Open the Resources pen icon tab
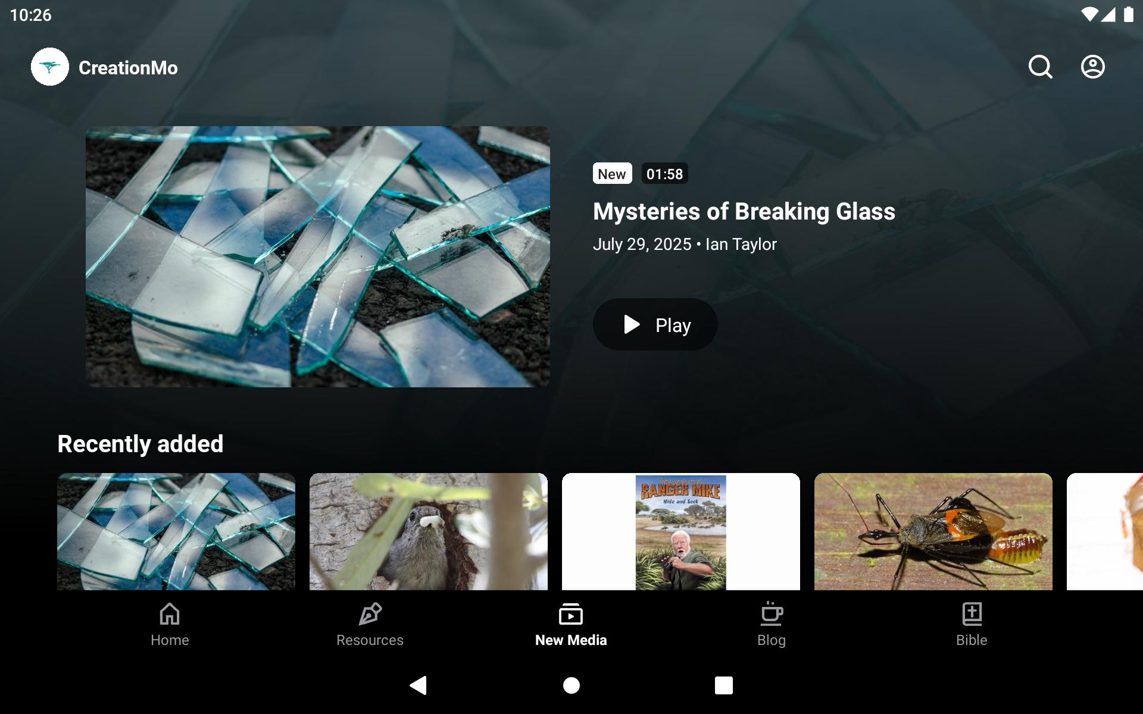1143x714 pixels. [370, 614]
